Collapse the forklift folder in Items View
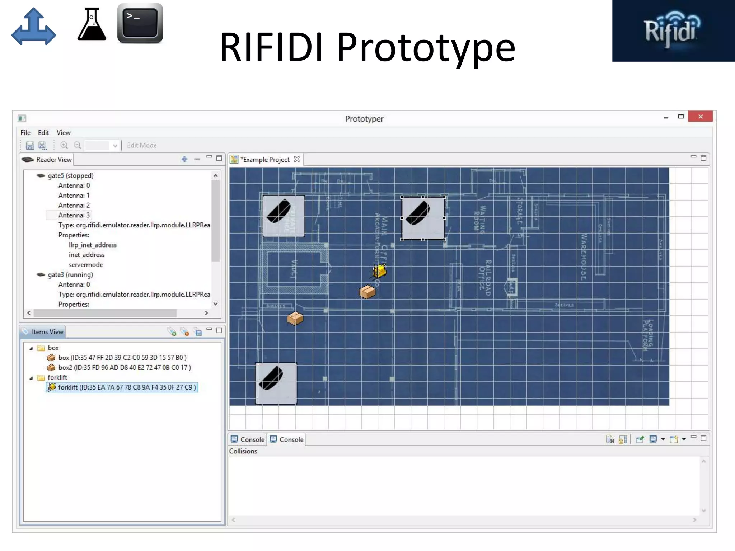 click(31, 378)
